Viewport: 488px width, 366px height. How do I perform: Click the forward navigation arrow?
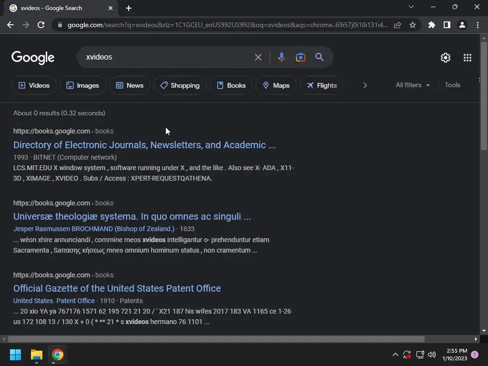pos(26,25)
